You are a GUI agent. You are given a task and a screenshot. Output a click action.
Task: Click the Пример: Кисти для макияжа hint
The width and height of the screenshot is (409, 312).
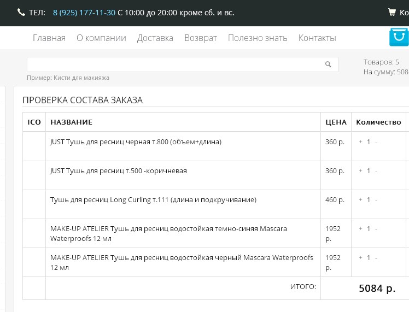(x=68, y=78)
